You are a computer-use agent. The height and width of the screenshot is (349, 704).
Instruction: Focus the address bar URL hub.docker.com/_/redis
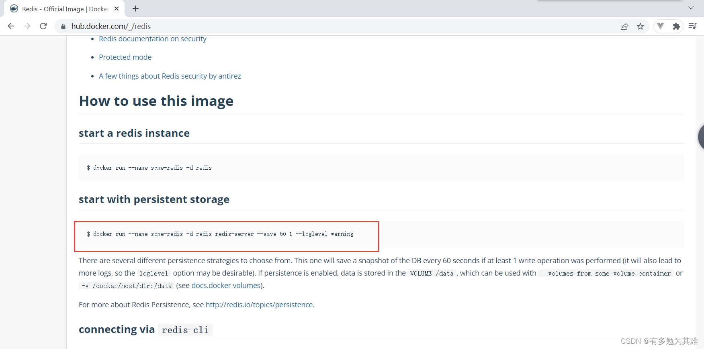click(x=111, y=26)
